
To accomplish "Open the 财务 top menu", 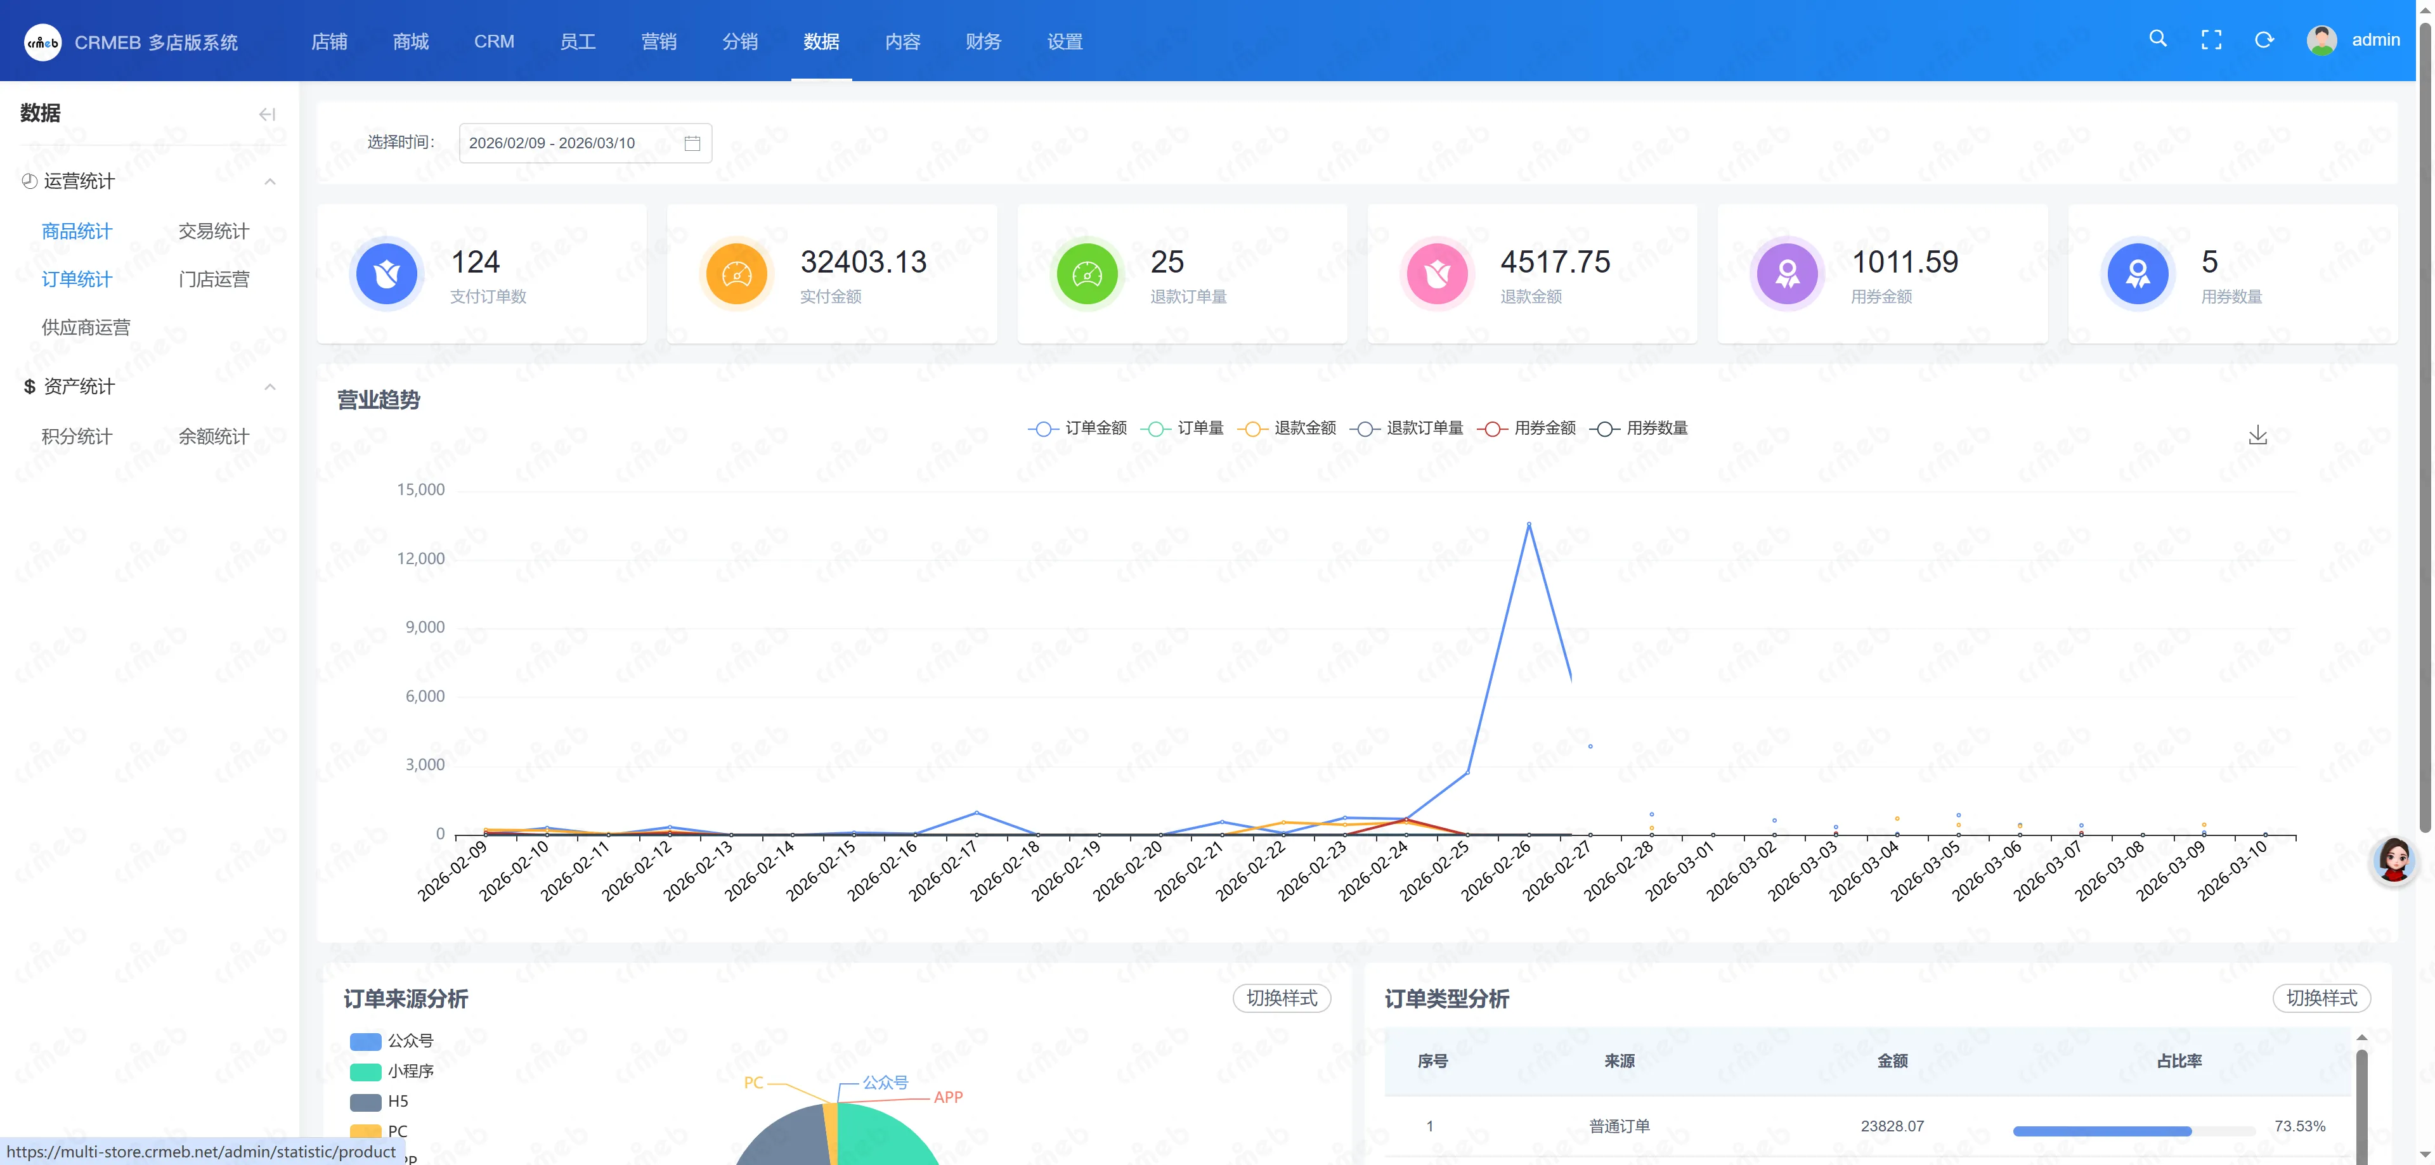I will tap(983, 42).
